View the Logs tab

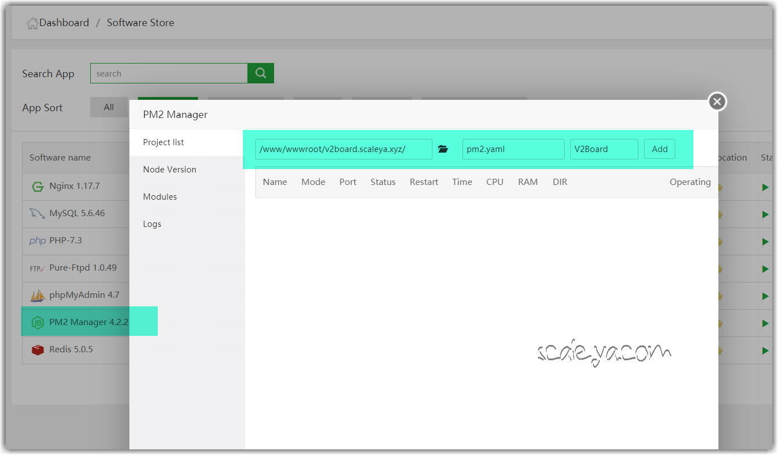coord(152,224)
